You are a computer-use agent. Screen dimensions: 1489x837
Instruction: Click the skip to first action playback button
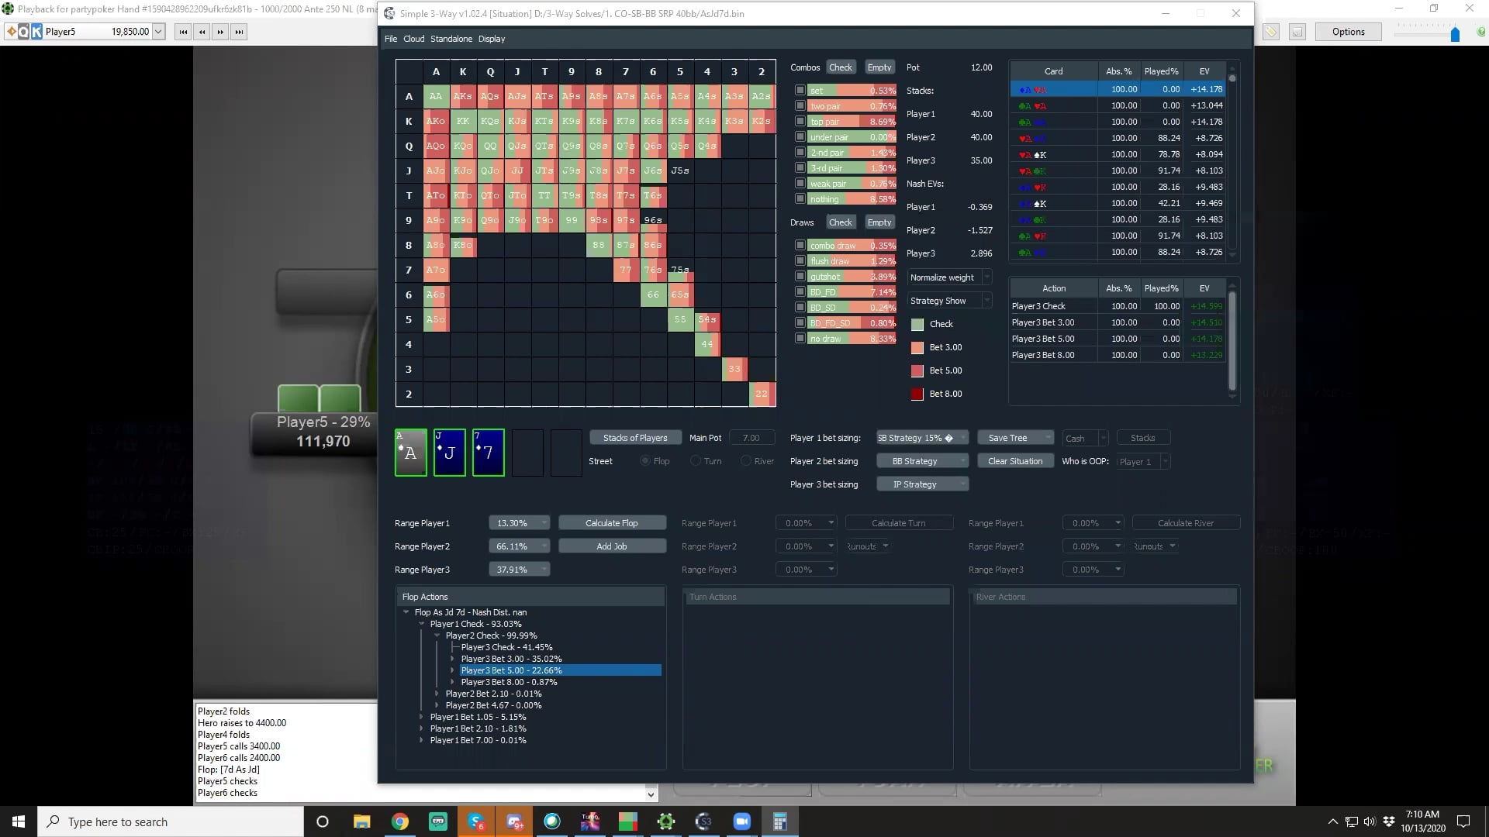point(183,32)
